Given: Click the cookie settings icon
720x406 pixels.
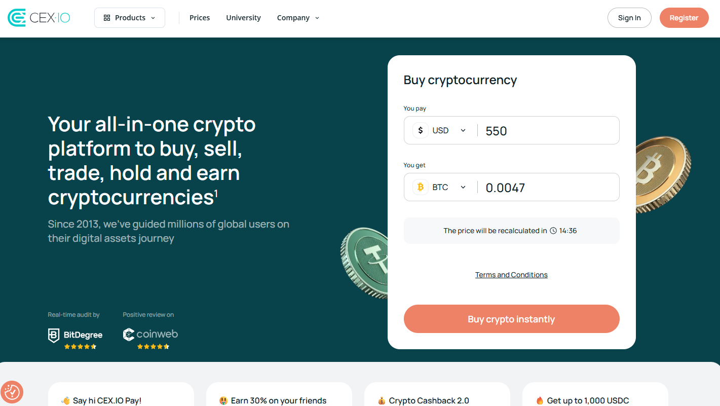Looking at the screenshot, I should (12, 392).
